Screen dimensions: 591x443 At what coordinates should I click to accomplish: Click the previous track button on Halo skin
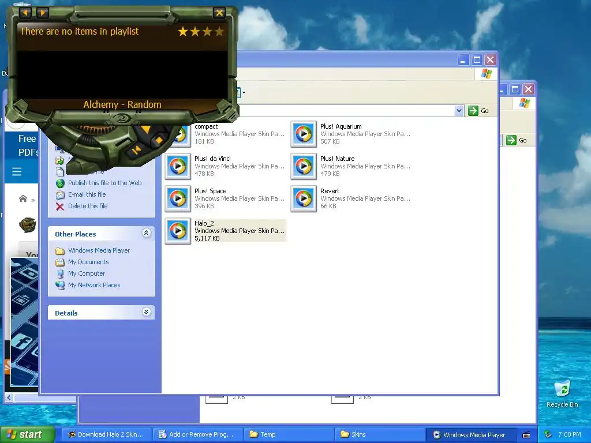tap(136, 150)
